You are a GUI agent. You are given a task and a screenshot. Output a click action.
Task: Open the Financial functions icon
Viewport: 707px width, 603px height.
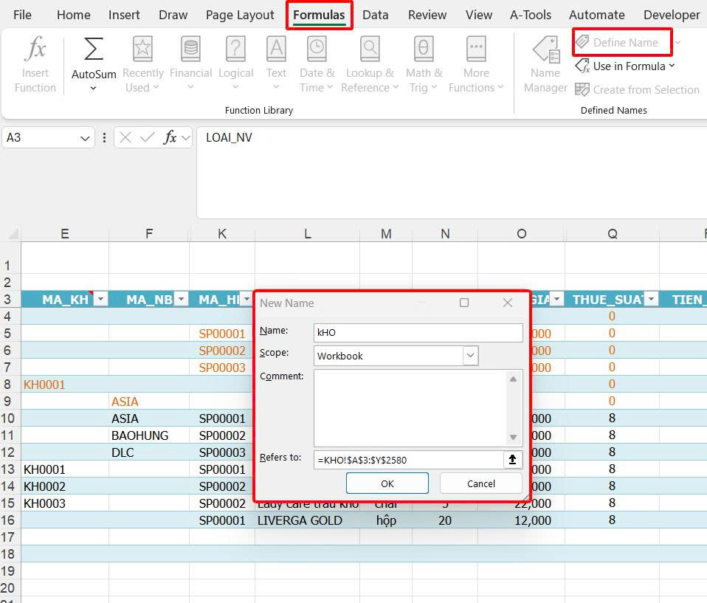pyautogui.click(x=190, y=50)
